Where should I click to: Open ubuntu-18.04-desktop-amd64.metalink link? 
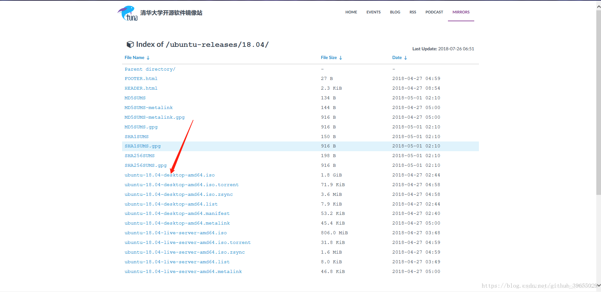point(177,223)
